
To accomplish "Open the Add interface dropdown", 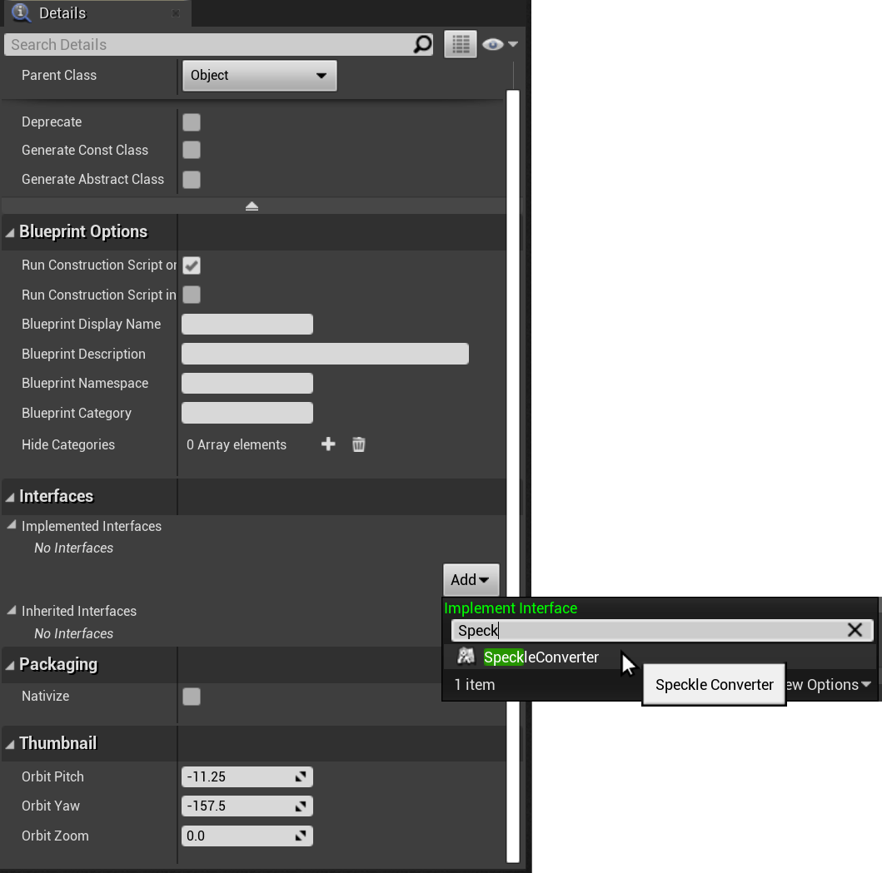I will coord(471,579).
